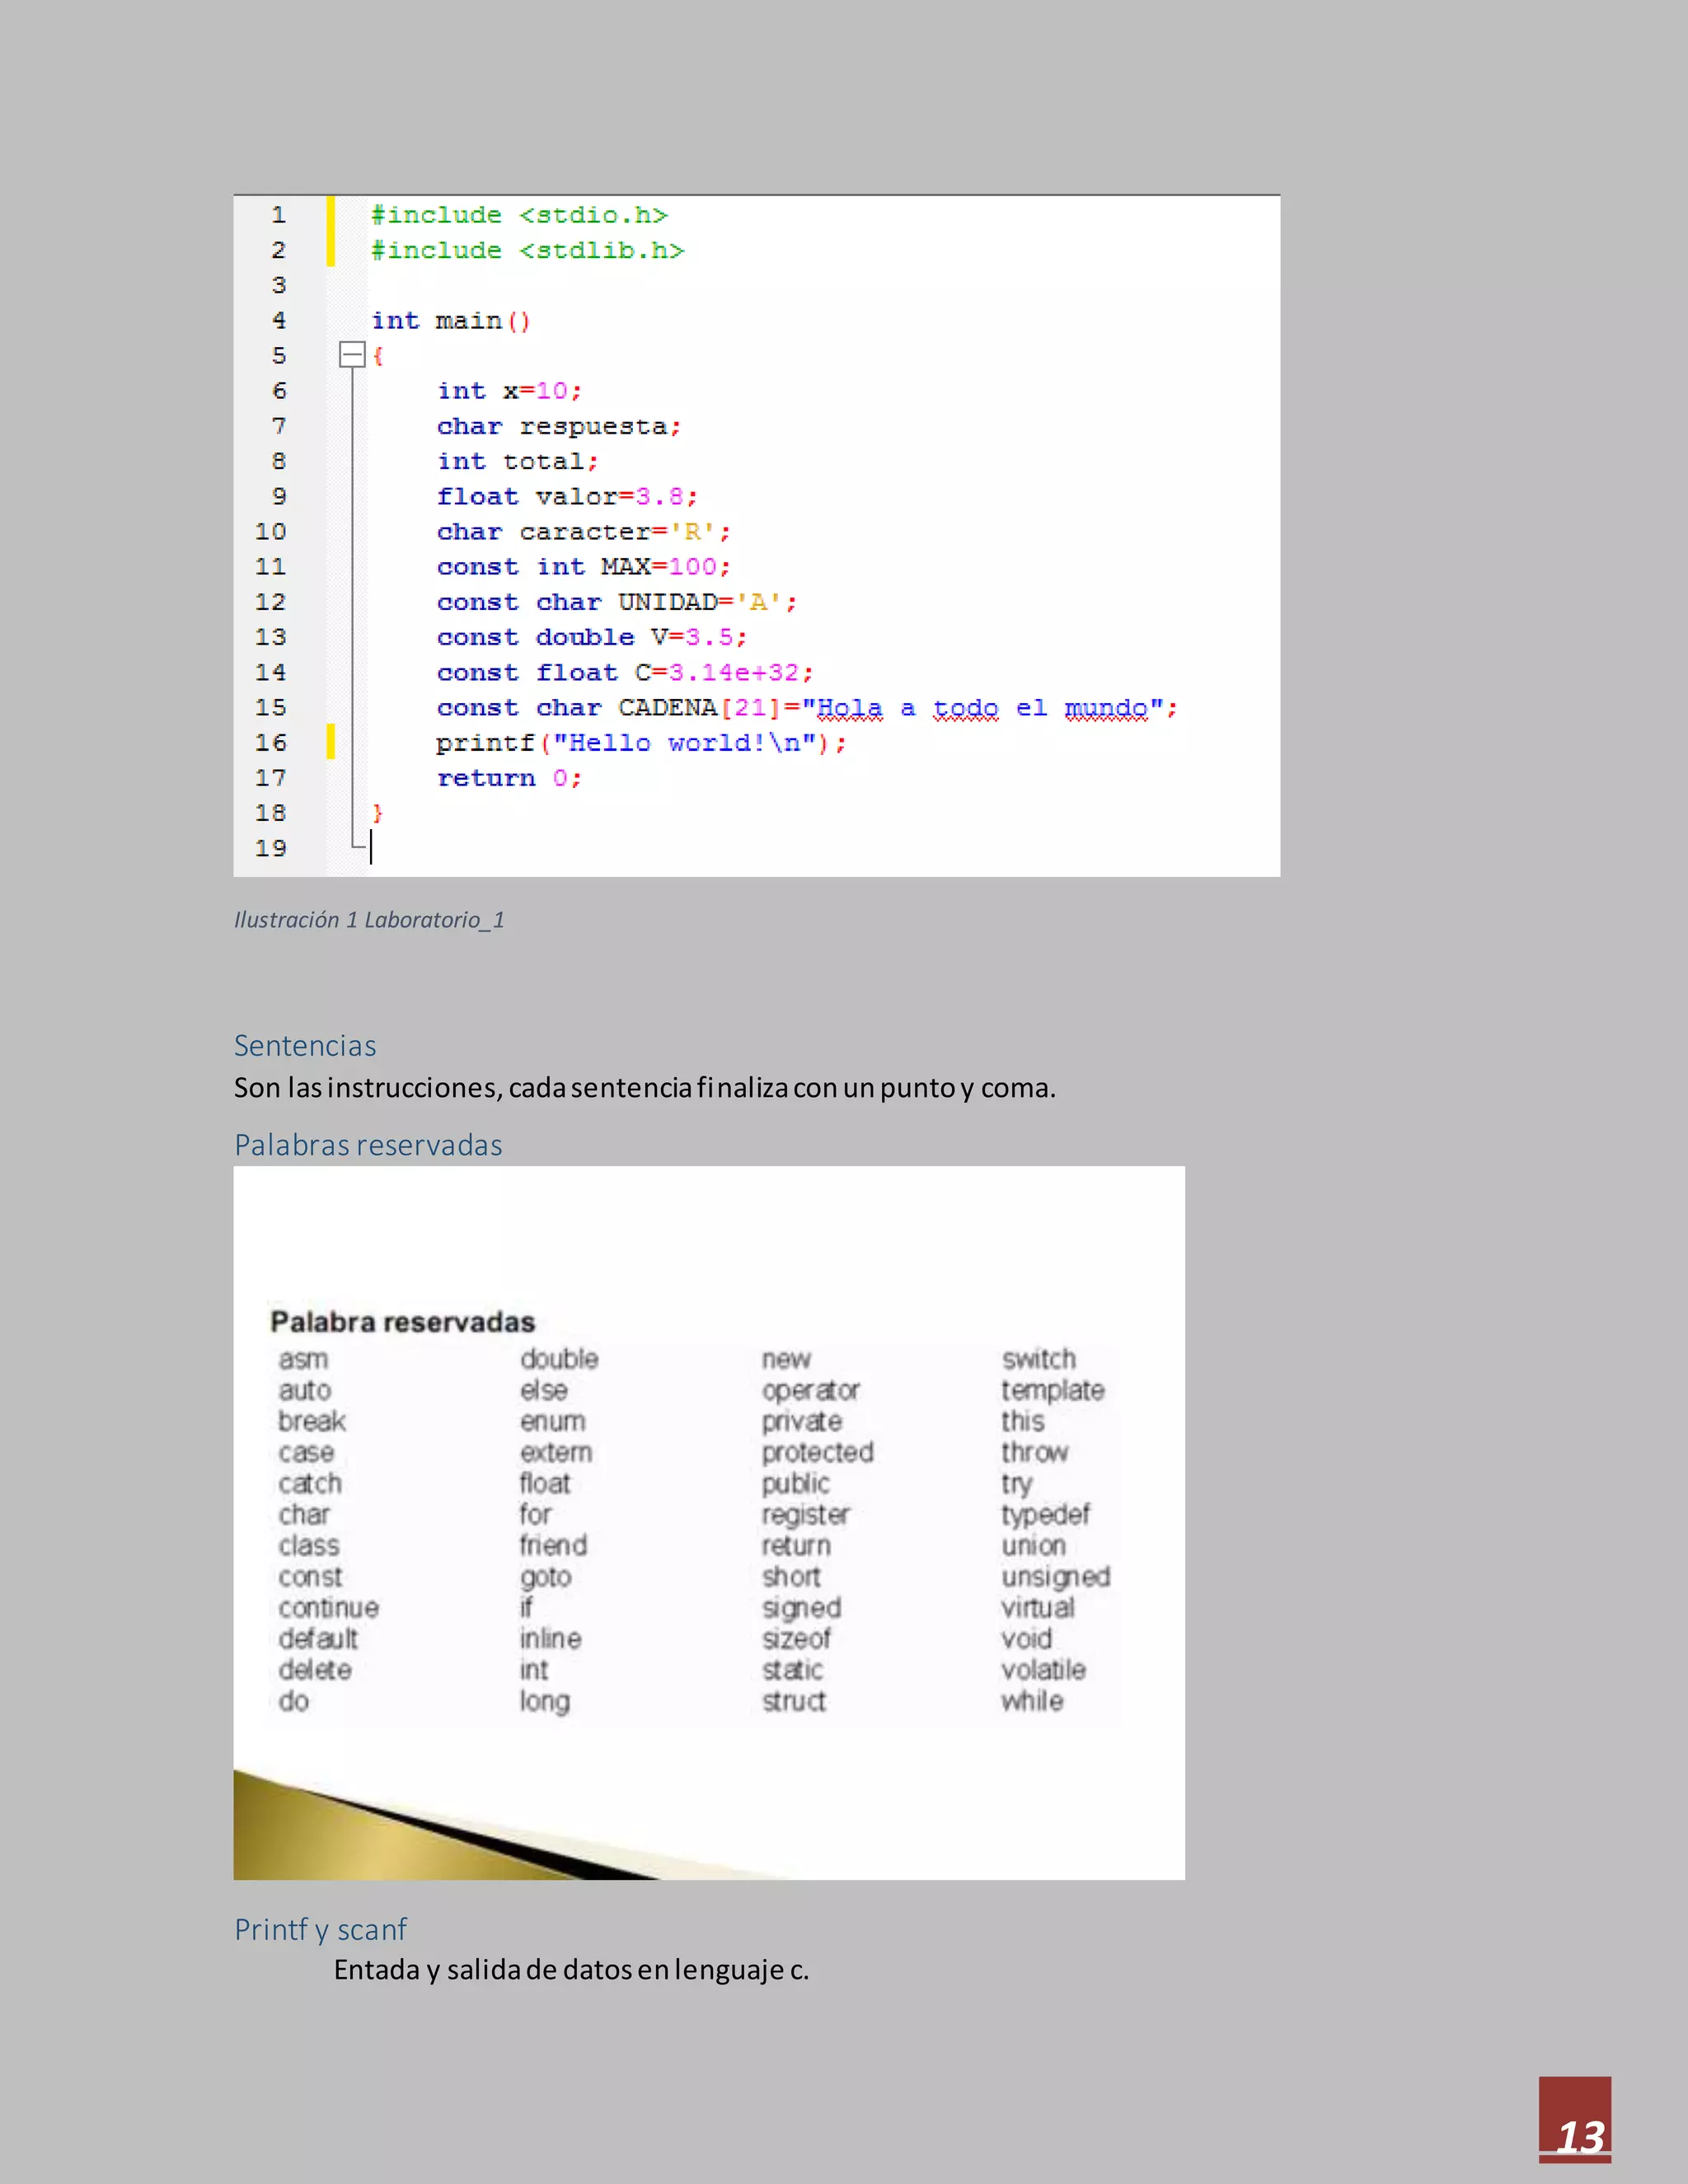Collapse the main function fold marker

(x=352, y=355)
